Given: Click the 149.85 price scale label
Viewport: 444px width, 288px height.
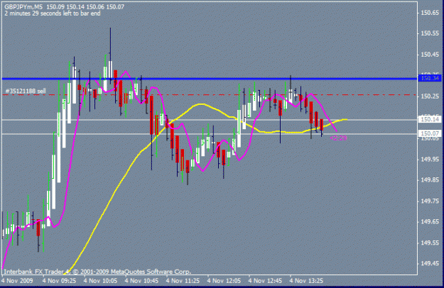Looking at the screenshot, I should (x=430, y=180).
